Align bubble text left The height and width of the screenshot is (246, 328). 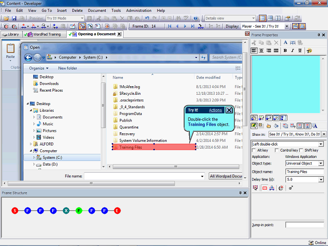coord(254,50)
